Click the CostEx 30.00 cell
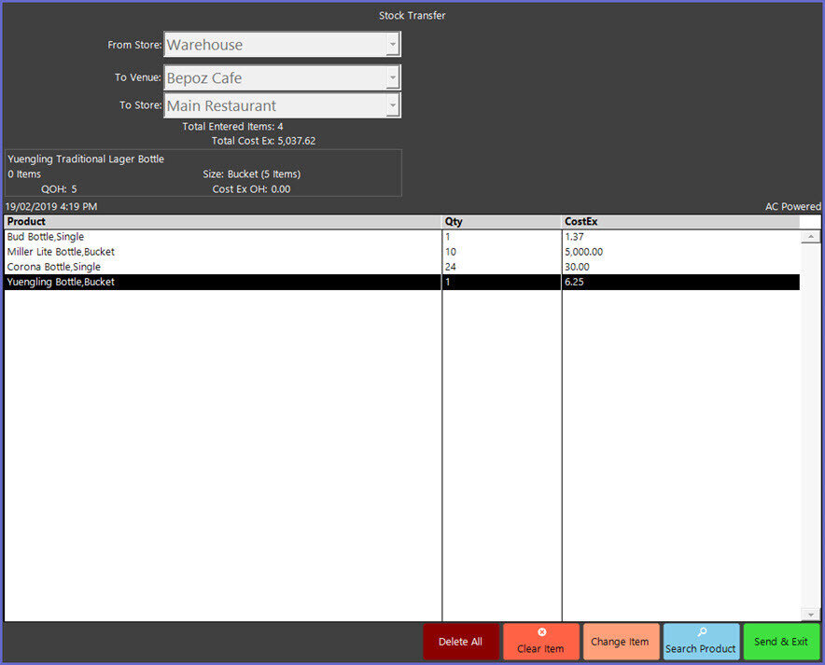The image size is (825, 665). point(681,267)
